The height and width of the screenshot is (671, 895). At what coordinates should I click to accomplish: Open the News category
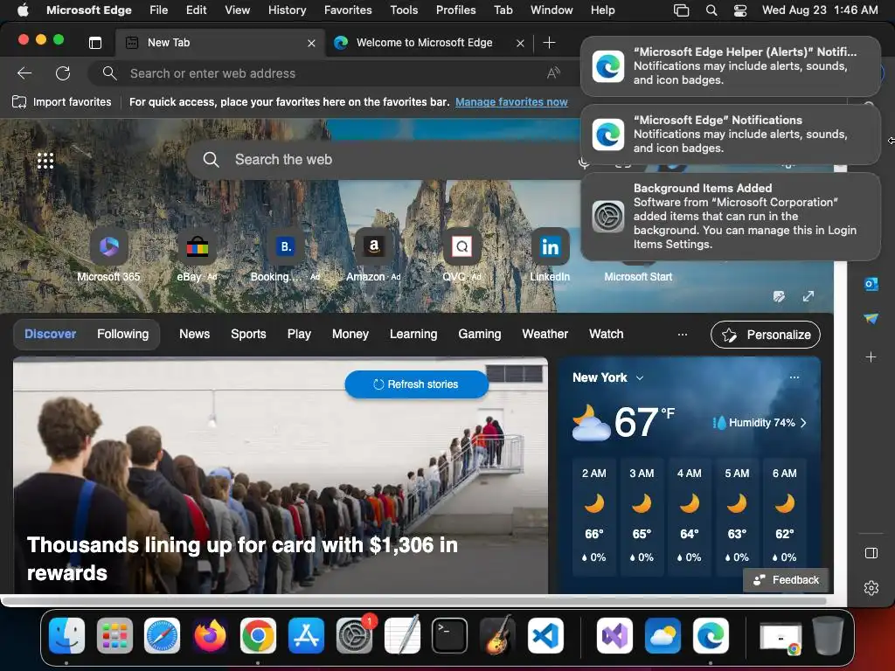tap(195, 335)
